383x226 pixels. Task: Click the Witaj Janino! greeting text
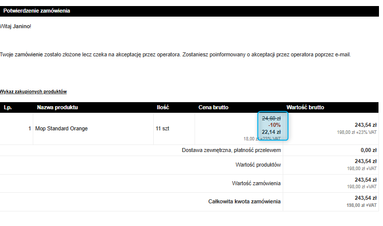16,26
